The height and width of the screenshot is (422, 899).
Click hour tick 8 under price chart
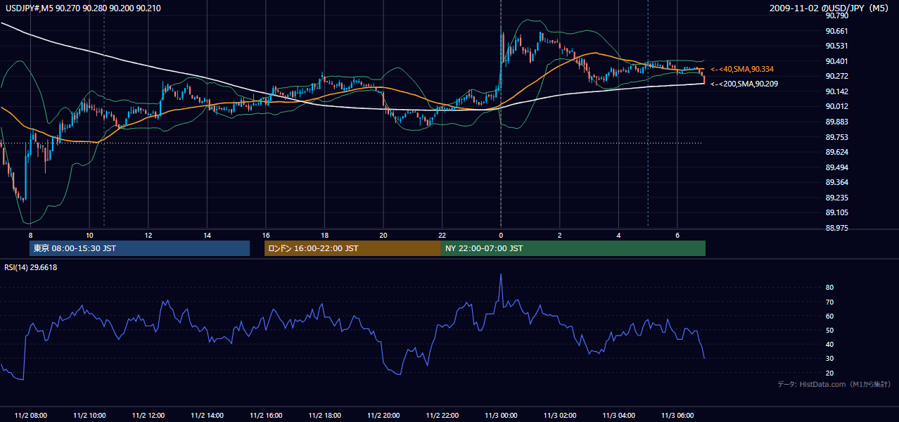30,234
